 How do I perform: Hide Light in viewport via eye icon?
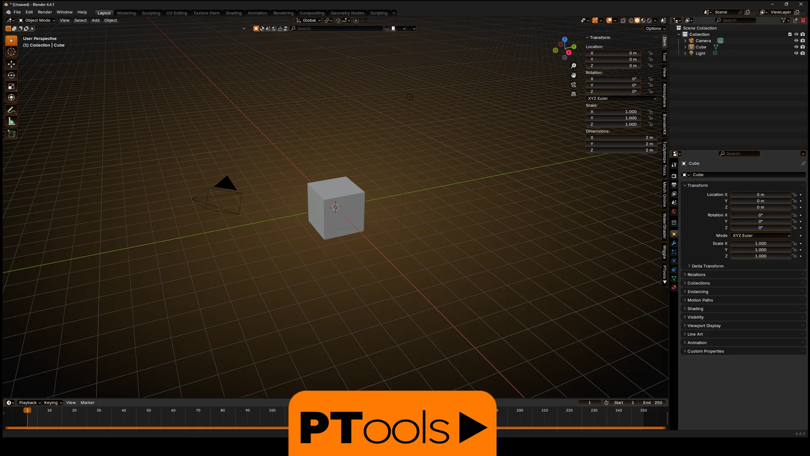pos(796,54)
